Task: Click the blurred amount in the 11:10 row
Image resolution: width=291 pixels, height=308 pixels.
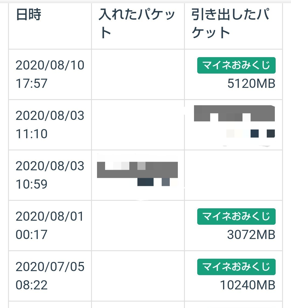Action: (x=251, y=133)
